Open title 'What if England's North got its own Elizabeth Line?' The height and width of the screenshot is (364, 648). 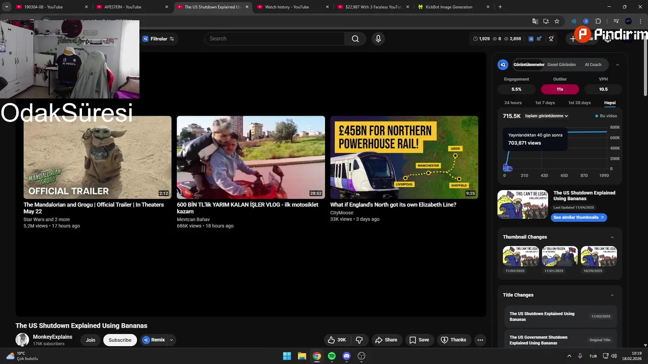click(393, 205)
